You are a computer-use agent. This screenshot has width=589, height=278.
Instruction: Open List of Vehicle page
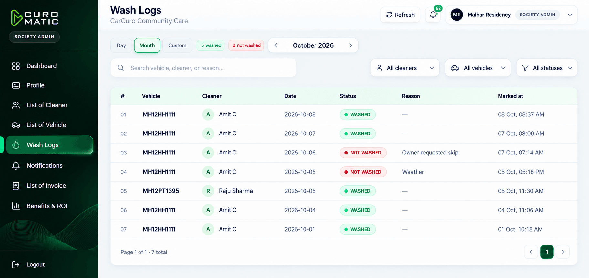pos(50,125)
